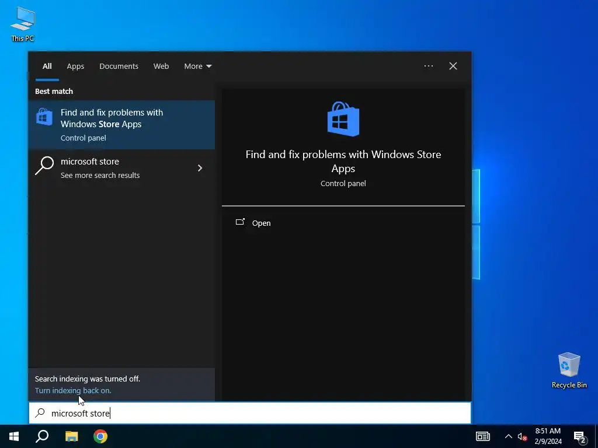Click the muted volume speaker icon
The height and width of the screenshot is (448, 598).
click(x=522, y=436)
